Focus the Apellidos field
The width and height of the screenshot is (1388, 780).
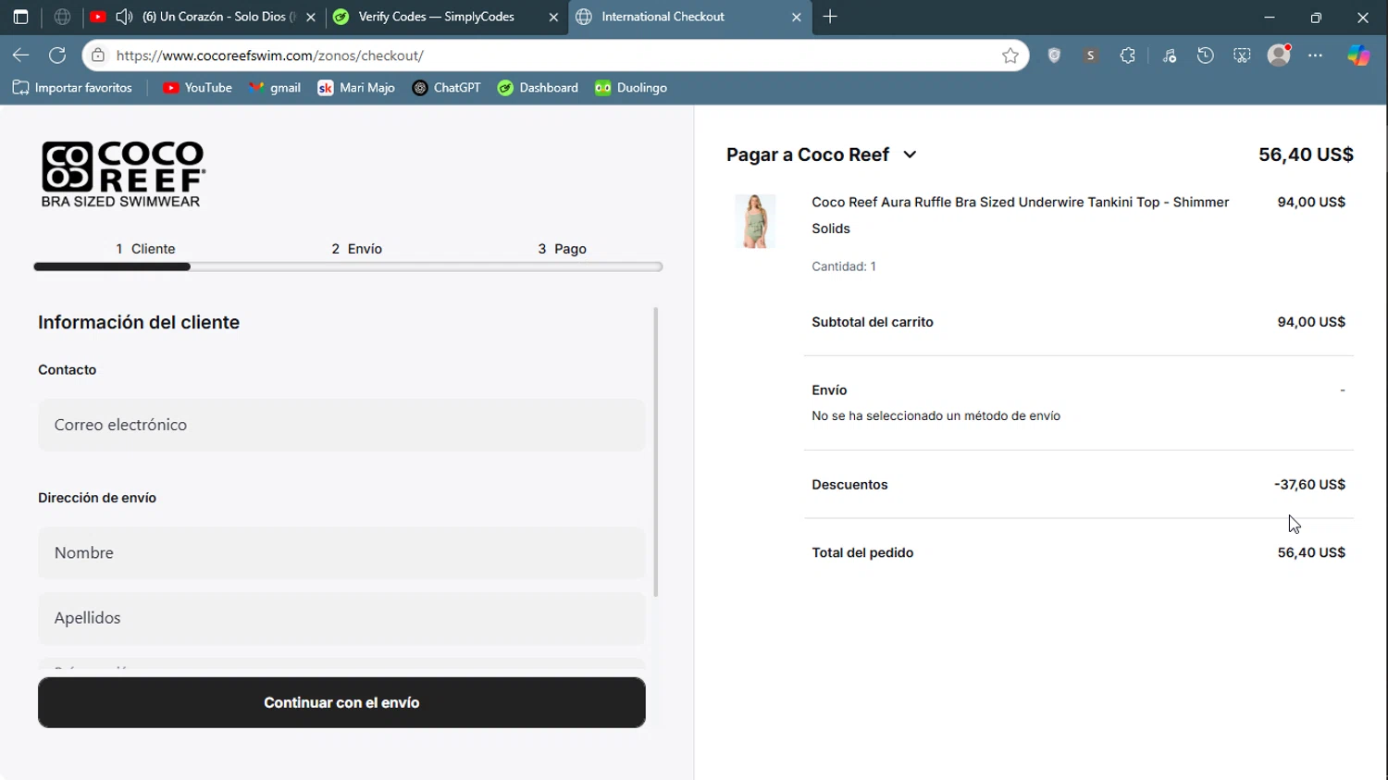pyautogui.click(x=341, y=618)
